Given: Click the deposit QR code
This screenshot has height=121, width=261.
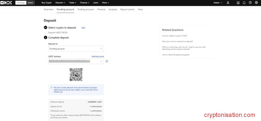Looking at the screenshot, I should click(76, 75).
